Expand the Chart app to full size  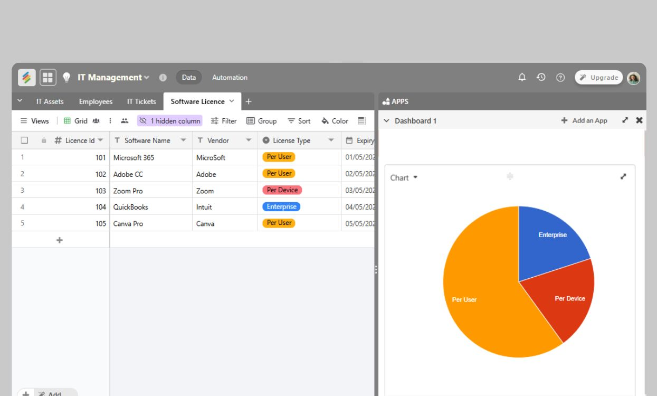coord(623,177)
